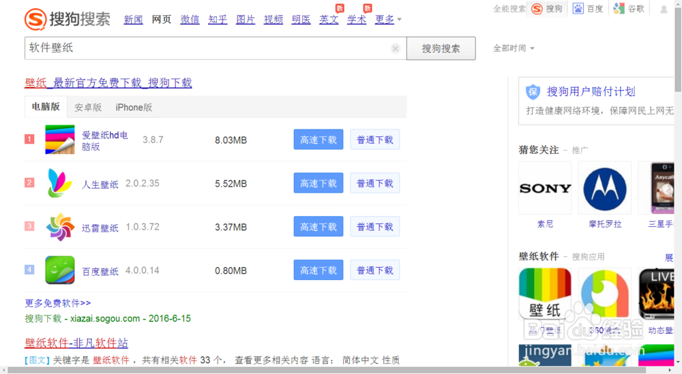Open the 人生壁纸 app icon
Viewport: 682px width, 374px height.
pyautogui.click(x=60, y=183)
